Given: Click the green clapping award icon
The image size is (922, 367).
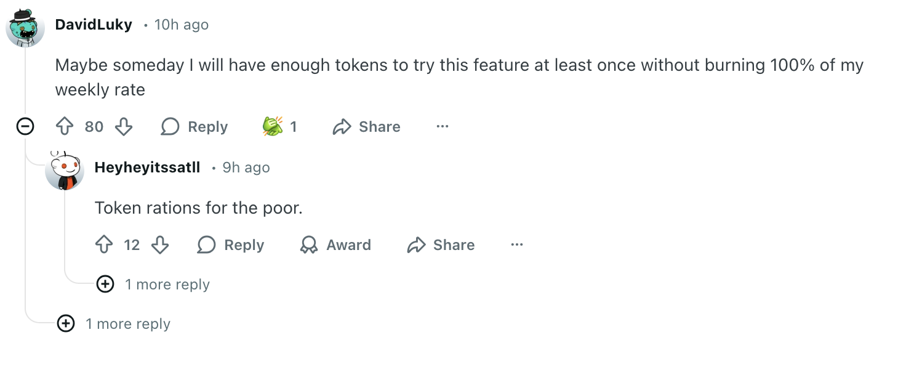Looking at the screenshot, I should point(272,127).
